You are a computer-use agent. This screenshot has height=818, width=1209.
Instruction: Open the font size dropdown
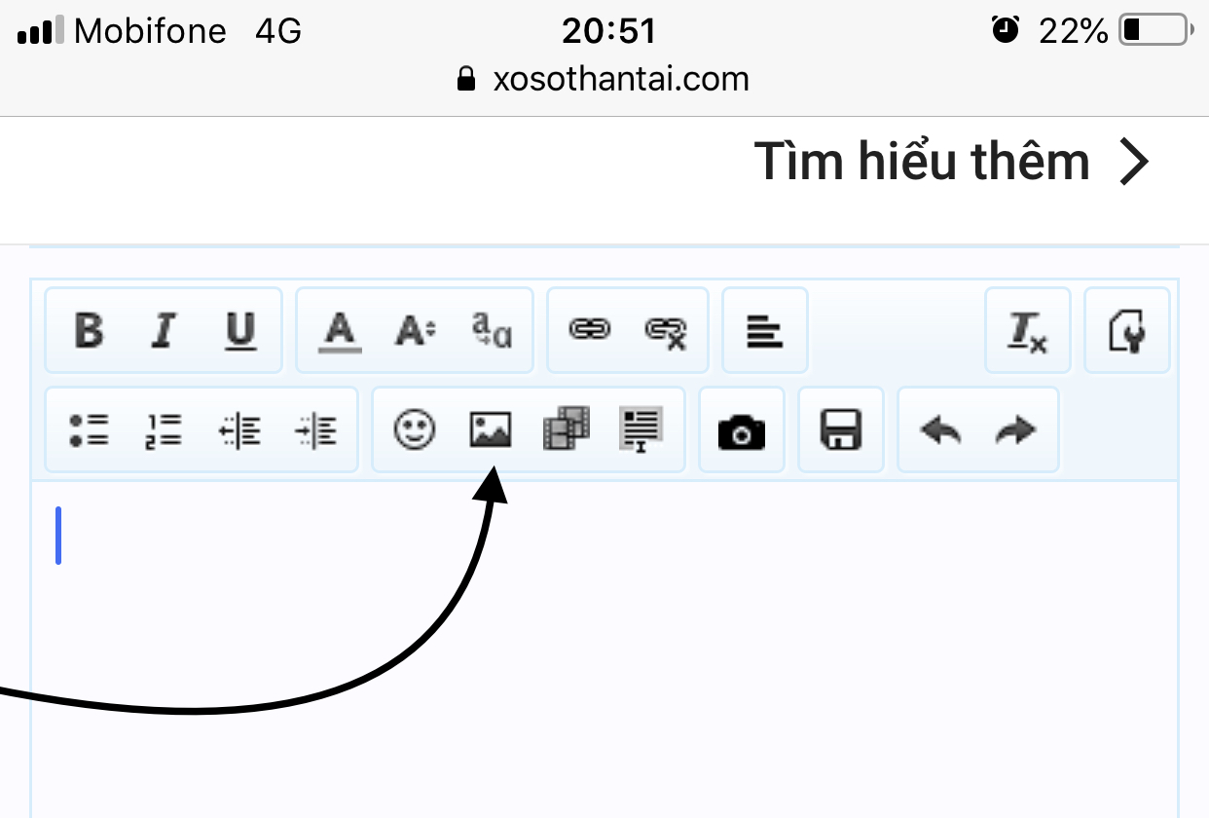point(416,331)
